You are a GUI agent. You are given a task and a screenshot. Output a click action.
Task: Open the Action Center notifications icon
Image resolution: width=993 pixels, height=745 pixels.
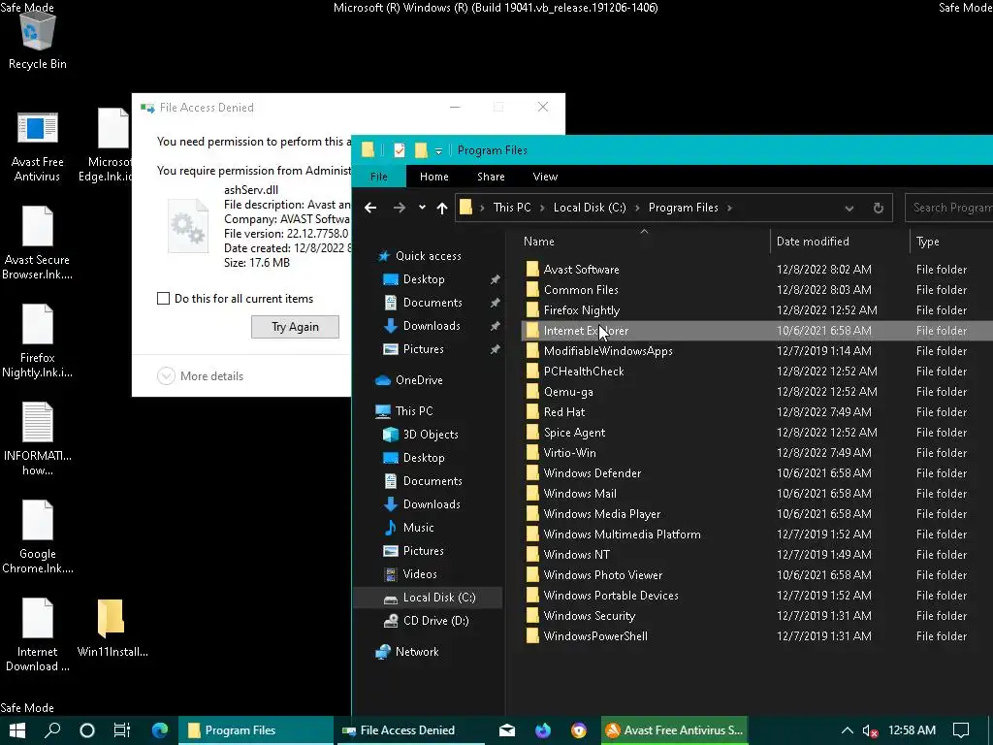(961, 730)
